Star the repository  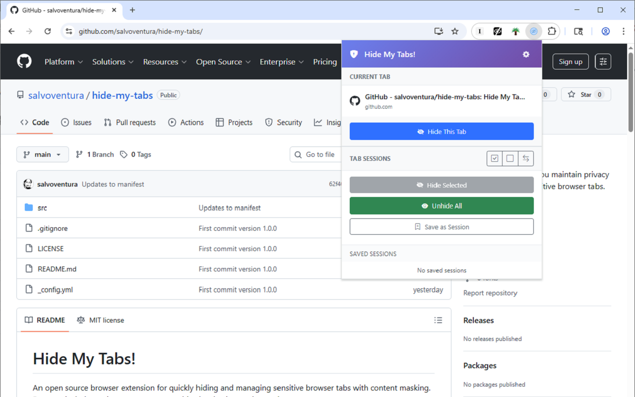586,94
